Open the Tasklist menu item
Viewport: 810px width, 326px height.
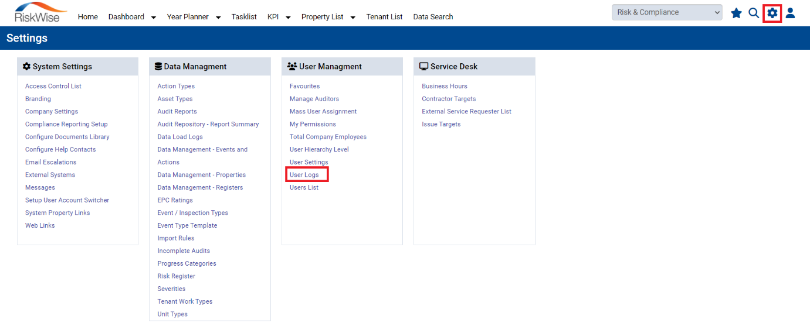click(244, 17)
